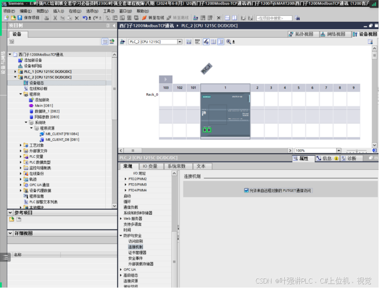Click the CPU module in rack slot 1
The image size is (379, 288).
[x=225, y=116]
